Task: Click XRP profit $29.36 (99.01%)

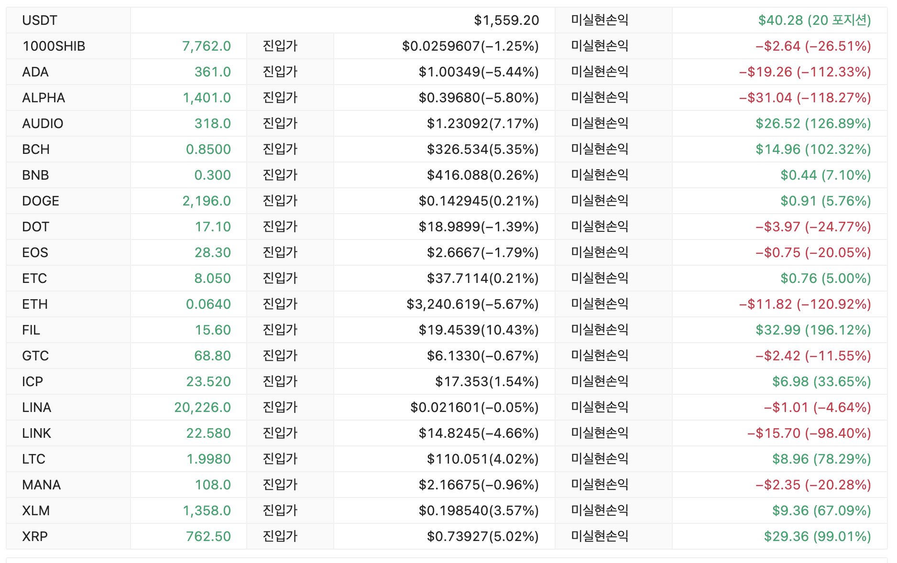Action: (x=817, y=536)
